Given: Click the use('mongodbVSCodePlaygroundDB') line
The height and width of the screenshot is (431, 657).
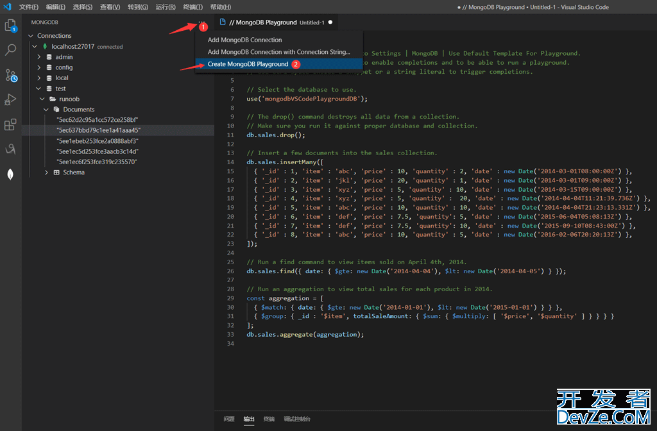Looking at the screenshot, I should pos(307,99).
